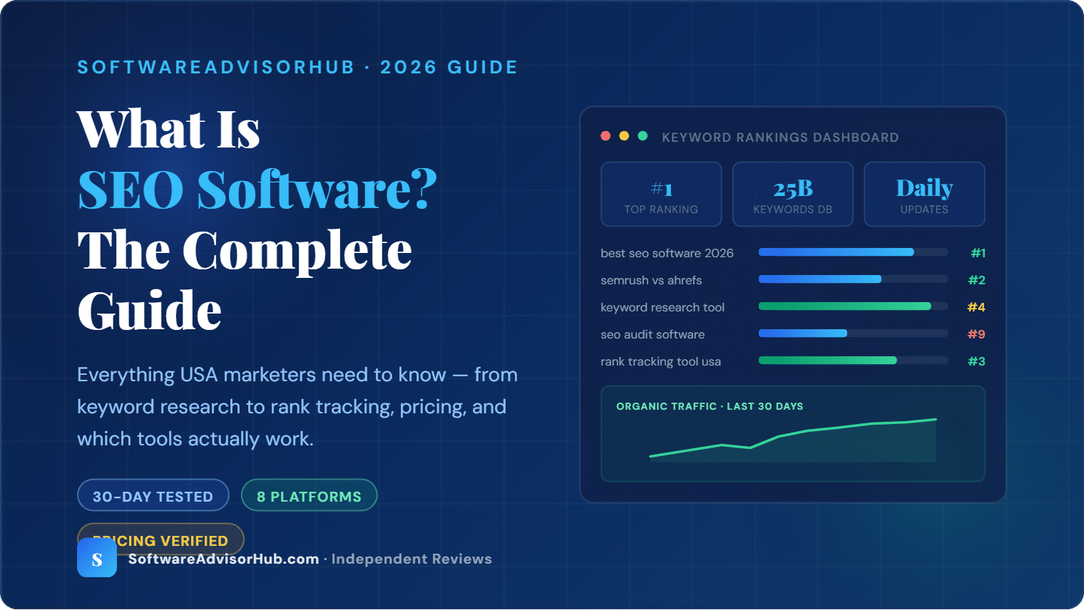The height and width of the screenshot is (610, 1084).
Task: Click the 'seo audit software' progress bar
Action: [x=854, y=334]
